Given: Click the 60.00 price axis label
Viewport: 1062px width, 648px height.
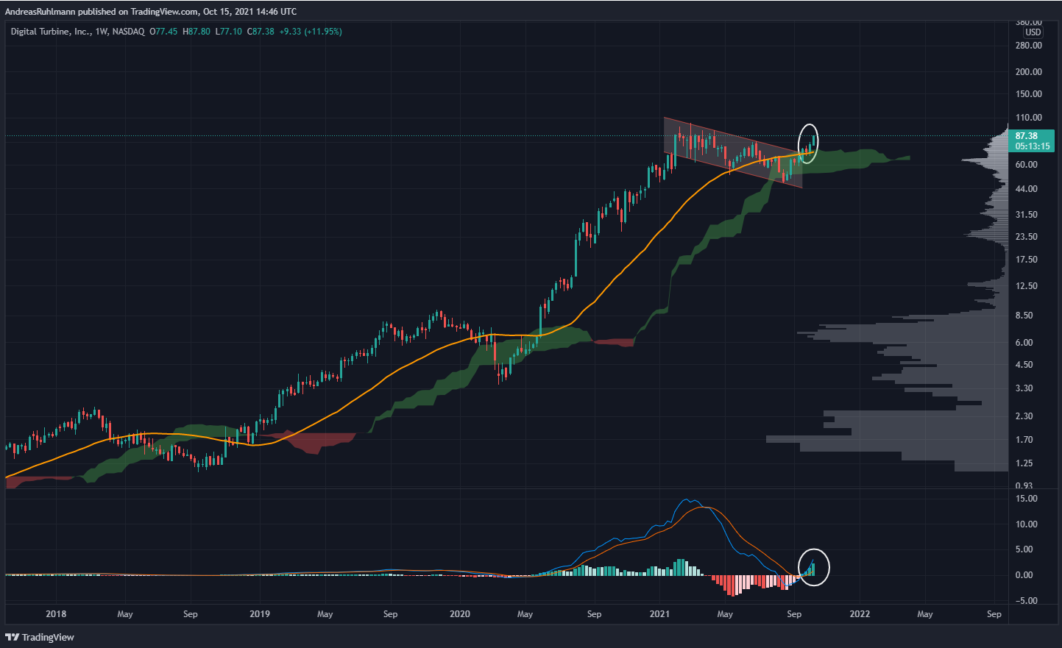Looking at the screenshot, I should pyautogui.click(x=1027, y=165).
